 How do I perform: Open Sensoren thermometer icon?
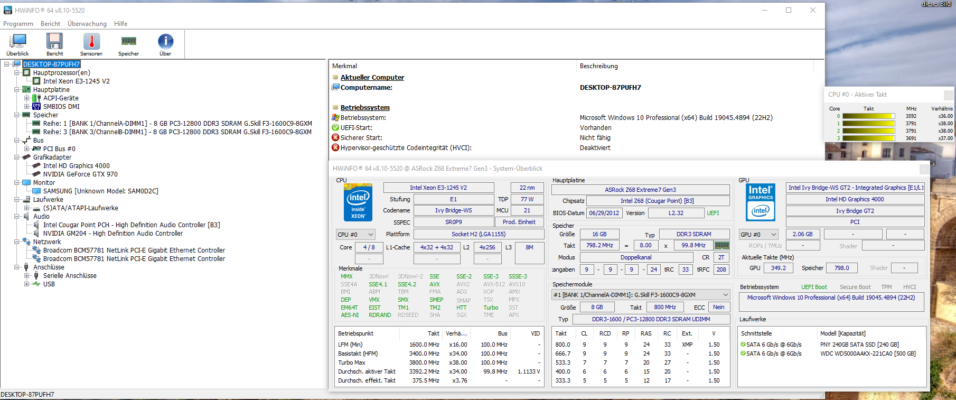coord(91,41)
